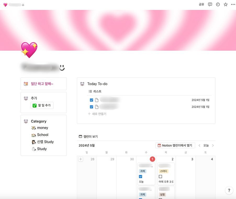Click first to-do item page icon

[x=97, y=100]
